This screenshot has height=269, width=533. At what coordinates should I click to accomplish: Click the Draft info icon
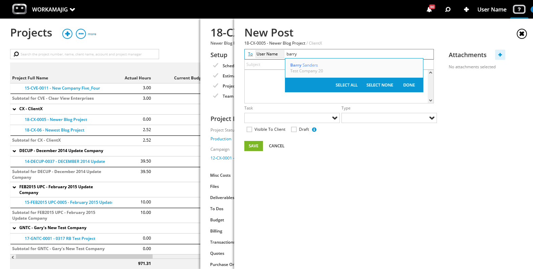314,129
